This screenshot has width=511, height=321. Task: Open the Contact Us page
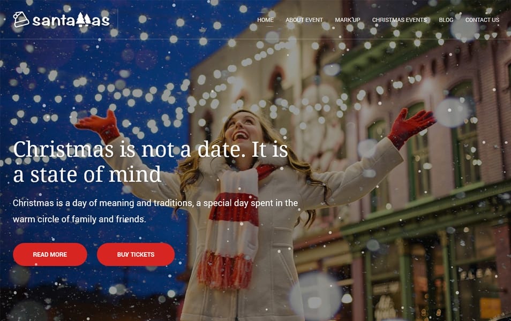[482, 20]
